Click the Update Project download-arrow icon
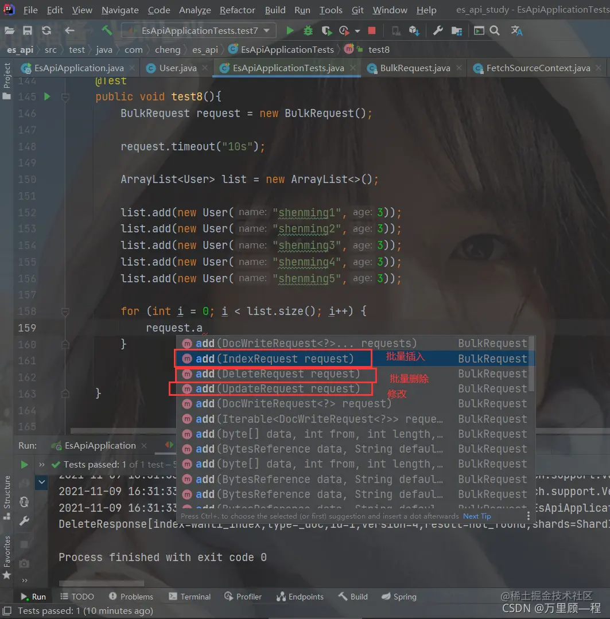The width and height of the screenshot is (610, 619). click(x=414, y=30)
